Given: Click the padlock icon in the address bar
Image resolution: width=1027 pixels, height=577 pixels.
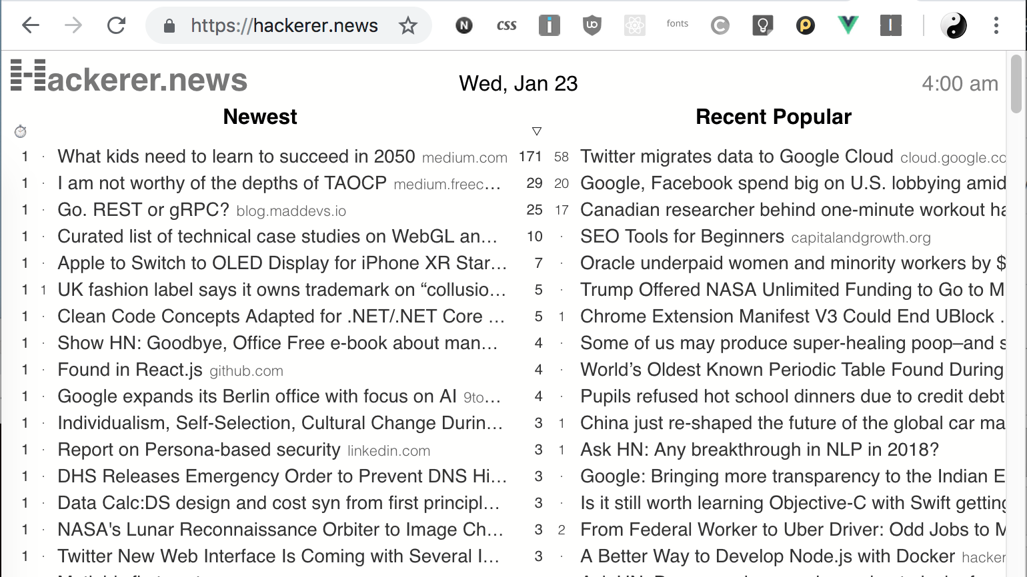Looking at the screenshot, I should point(169,25).
